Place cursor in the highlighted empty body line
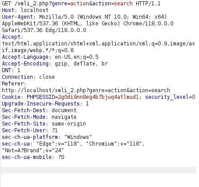The image size is (199, 187). click(x=98, y=170)
